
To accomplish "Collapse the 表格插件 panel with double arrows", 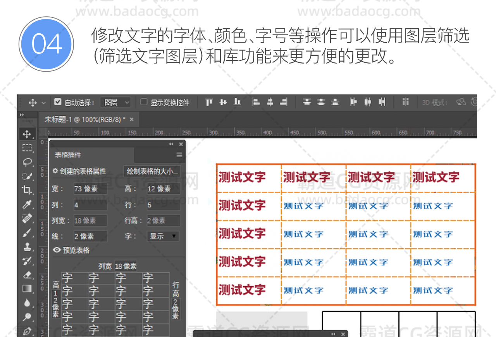I will pyautogui.click(x=171, y=144).
